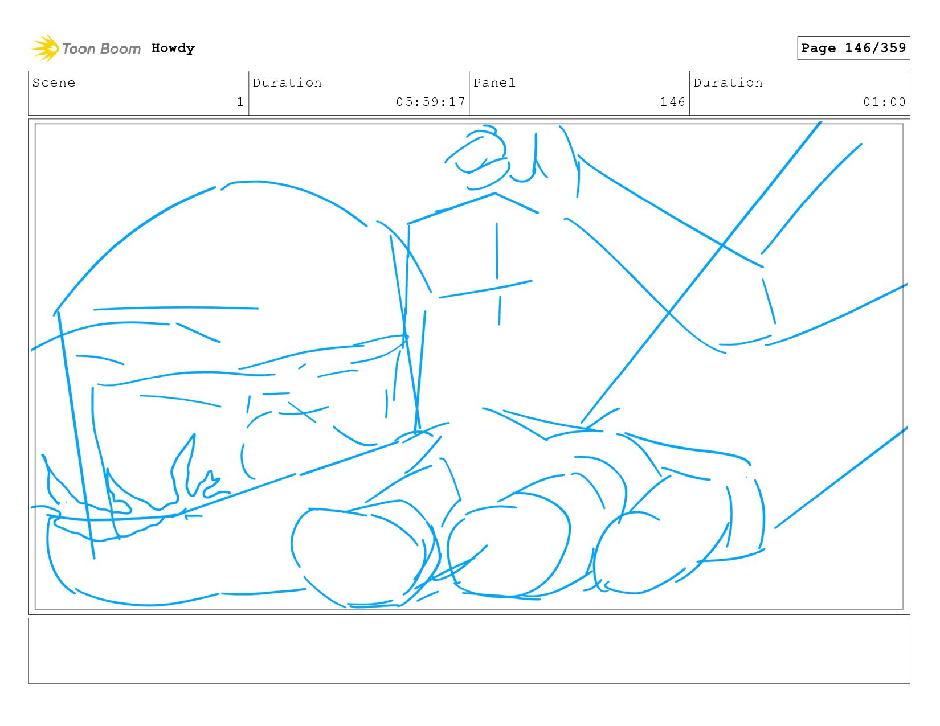Screen dimensions: 940x726
Task: Click the scene duration value "05:59:17"
Action: click(x=431, y=102)
